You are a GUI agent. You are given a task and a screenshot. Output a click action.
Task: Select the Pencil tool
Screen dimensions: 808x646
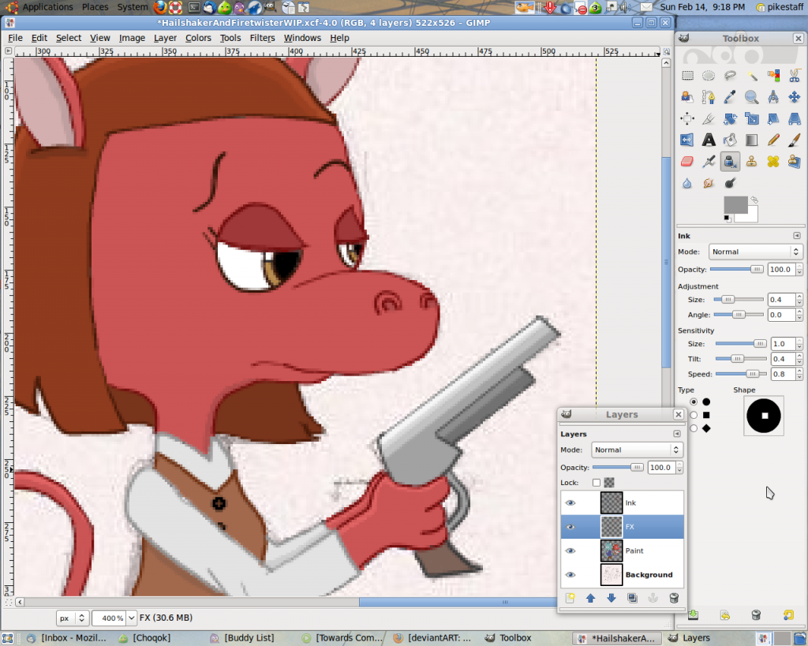[x=773, y=140]
